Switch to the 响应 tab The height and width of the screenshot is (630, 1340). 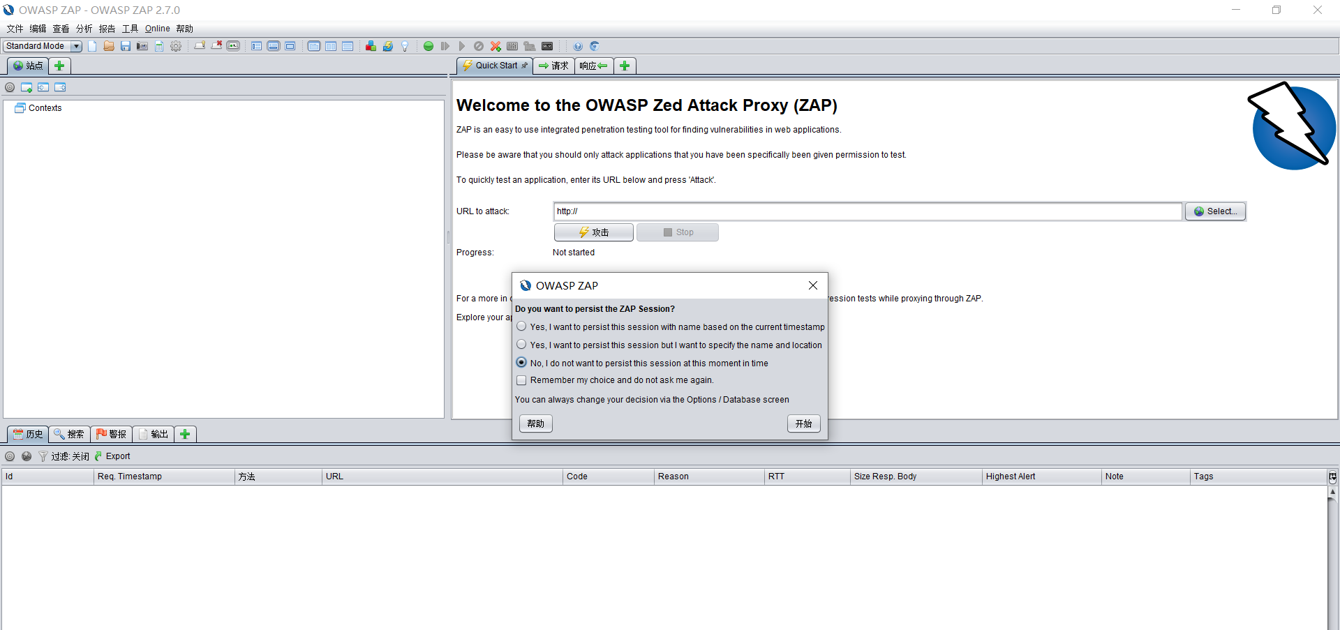(593, 66)
